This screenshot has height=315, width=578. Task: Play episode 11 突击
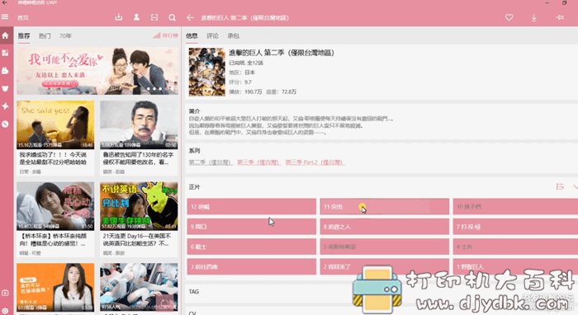[385, 206]
